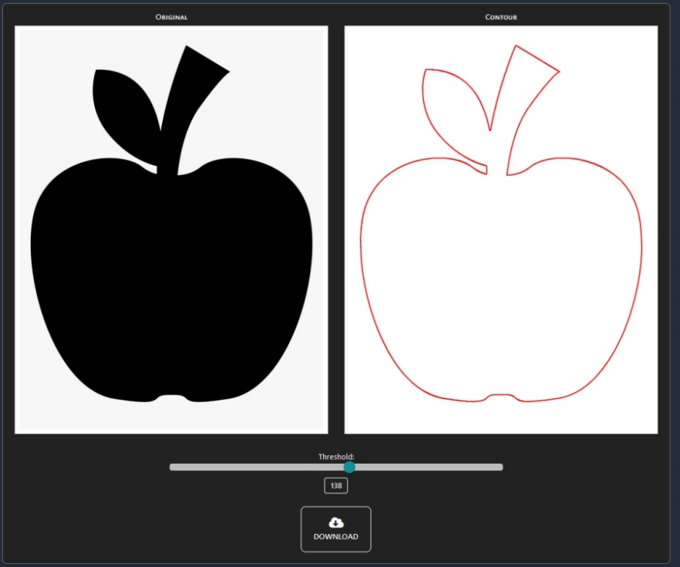Click the far right end of Threshold slider
Viewport: 680px width, 567px height.
[x=500, y=467]
